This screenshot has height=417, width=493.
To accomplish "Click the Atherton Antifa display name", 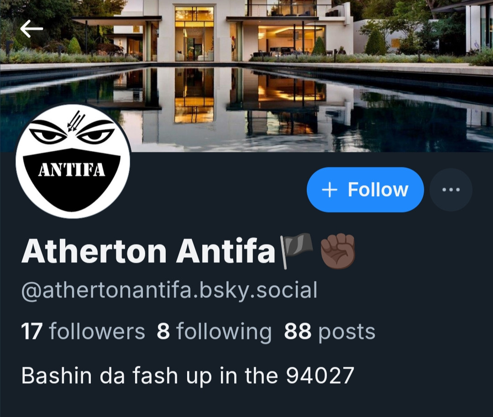I will 148,251.
